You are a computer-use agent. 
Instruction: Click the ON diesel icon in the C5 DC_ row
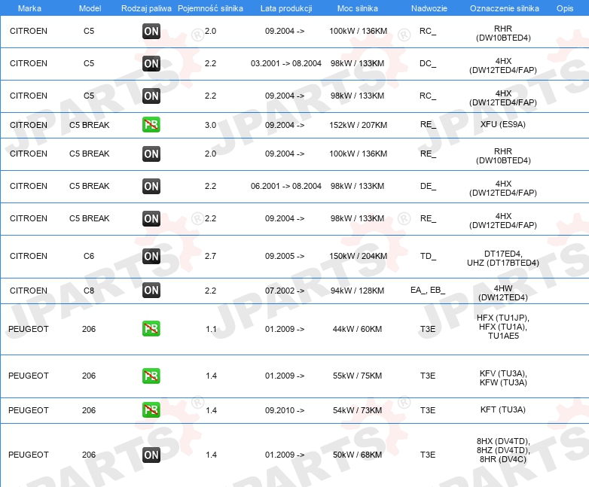click(x=151, y=63)
